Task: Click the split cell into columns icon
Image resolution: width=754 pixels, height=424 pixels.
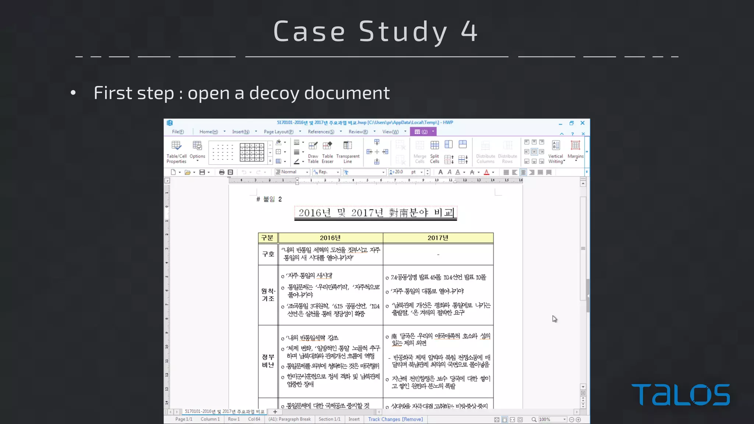Action: [x=448, y=144]
